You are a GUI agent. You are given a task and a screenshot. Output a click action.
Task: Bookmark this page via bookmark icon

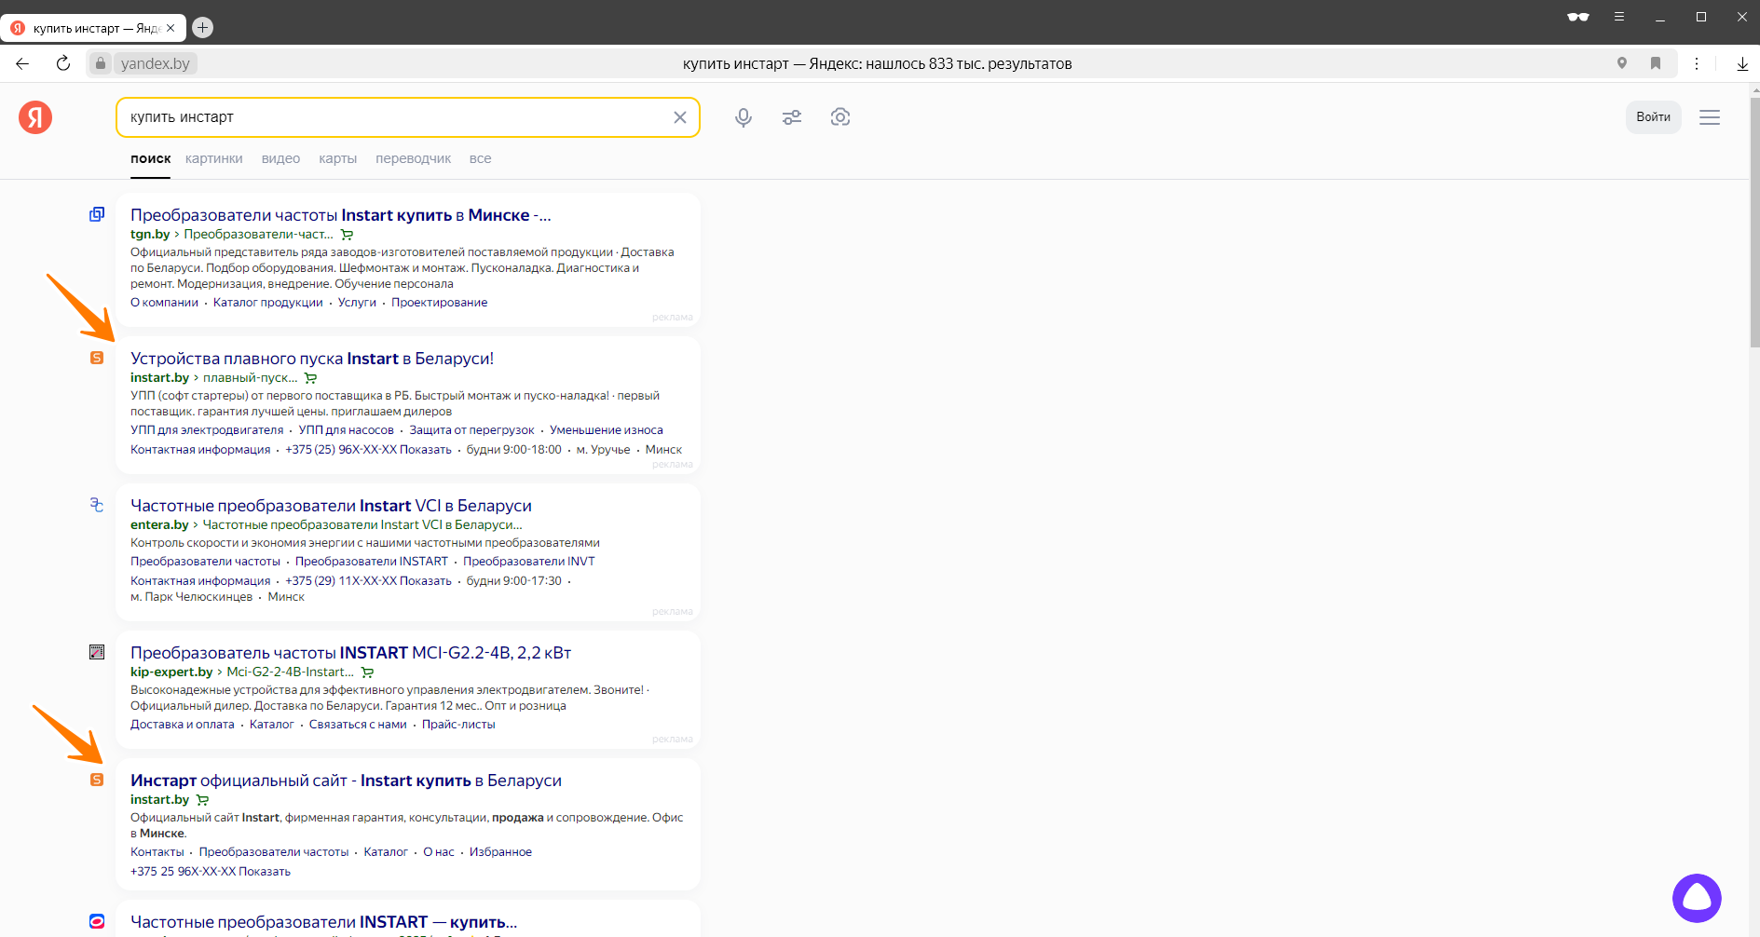1656,63
